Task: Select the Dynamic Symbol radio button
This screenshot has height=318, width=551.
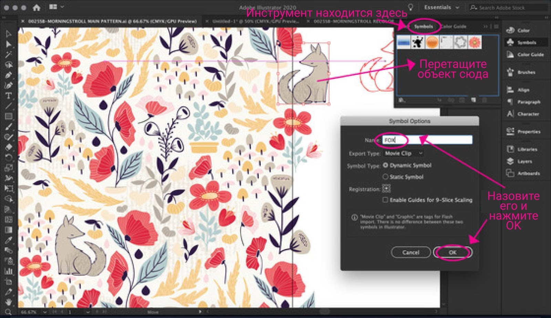Action: tap(386, 165)
